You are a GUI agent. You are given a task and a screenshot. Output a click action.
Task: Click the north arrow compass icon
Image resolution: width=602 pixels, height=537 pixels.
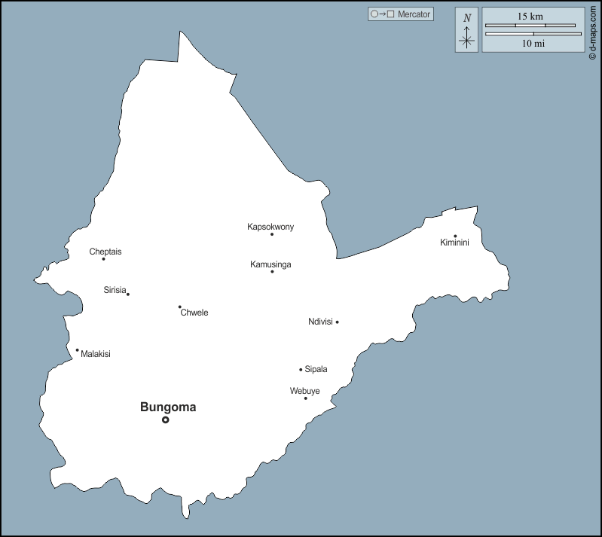click(467, 31)
